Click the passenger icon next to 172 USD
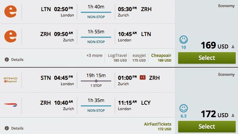Image resolution: width=238 pixels, height=134 pixels. [x=233, y=115]
